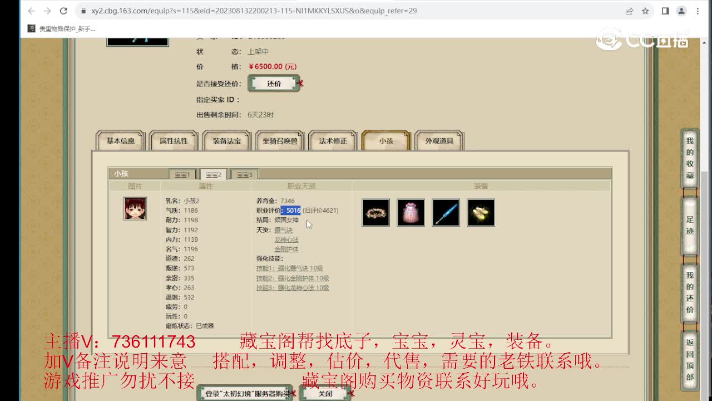Open browser side panel
712x401 pixels.
click(x=665, y=11)
